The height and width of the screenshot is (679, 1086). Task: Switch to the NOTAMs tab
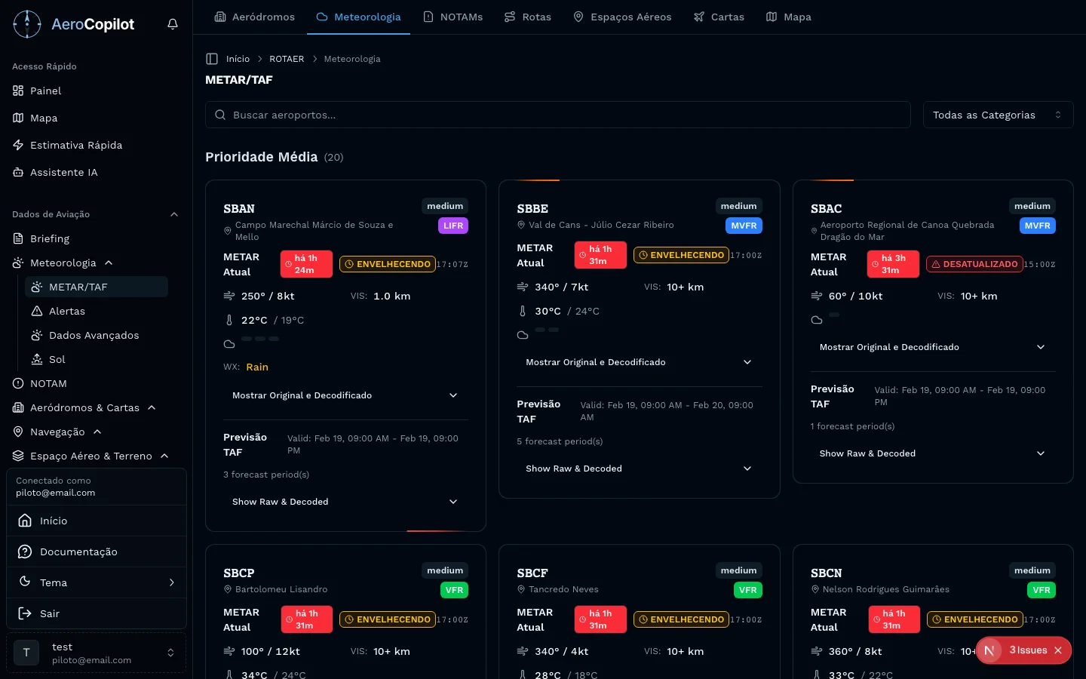[452, 17]
